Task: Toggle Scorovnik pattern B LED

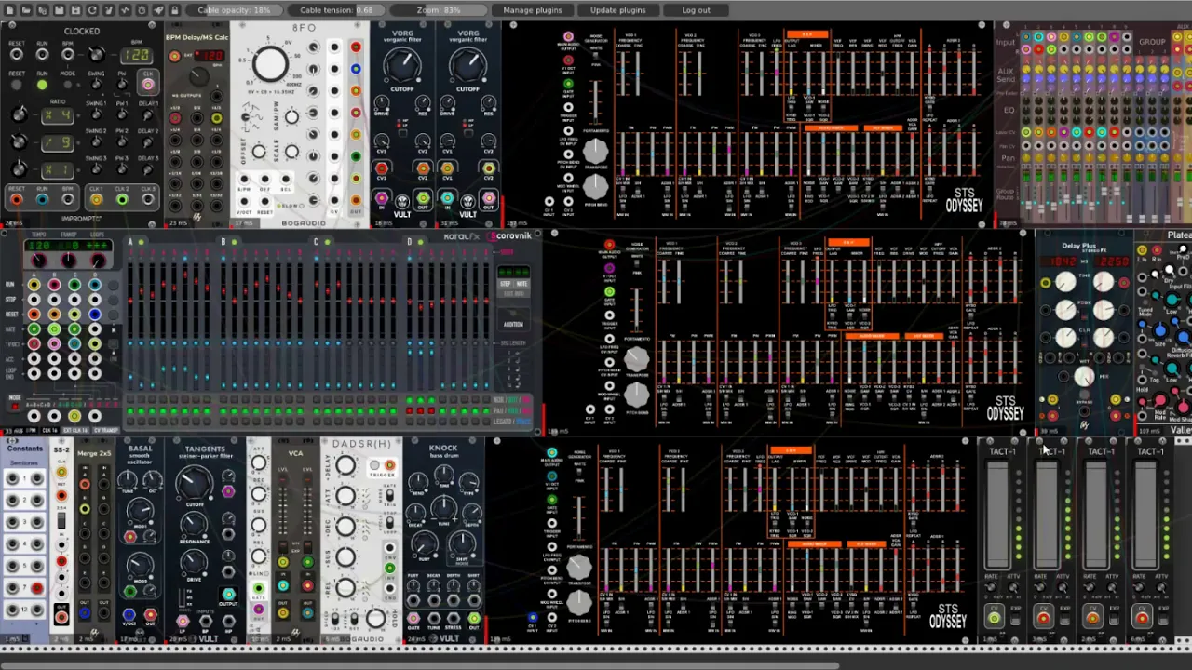Action: [234, 242]
